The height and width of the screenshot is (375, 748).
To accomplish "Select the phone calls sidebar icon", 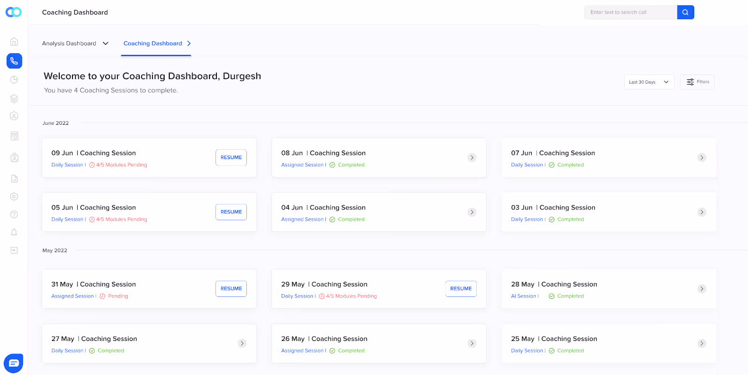I will point(14,61).
